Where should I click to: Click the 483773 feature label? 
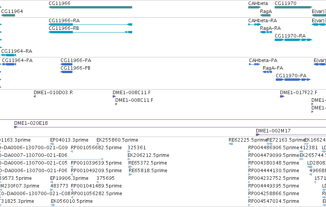click(59, 186)
